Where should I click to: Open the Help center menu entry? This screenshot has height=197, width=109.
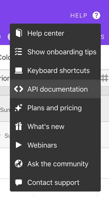coord(55,33)
